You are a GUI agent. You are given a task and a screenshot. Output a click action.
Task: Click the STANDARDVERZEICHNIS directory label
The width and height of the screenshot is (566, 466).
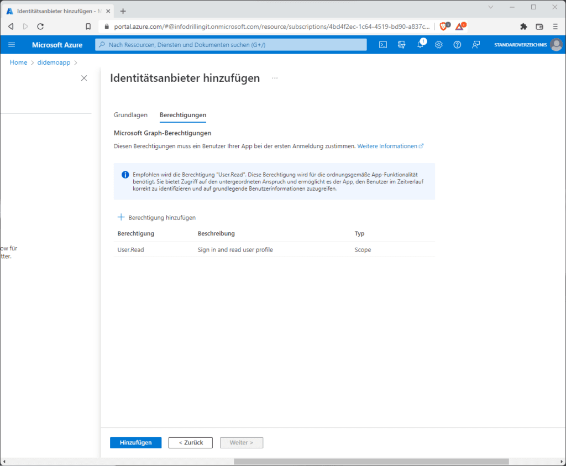[x=520, y=45]
